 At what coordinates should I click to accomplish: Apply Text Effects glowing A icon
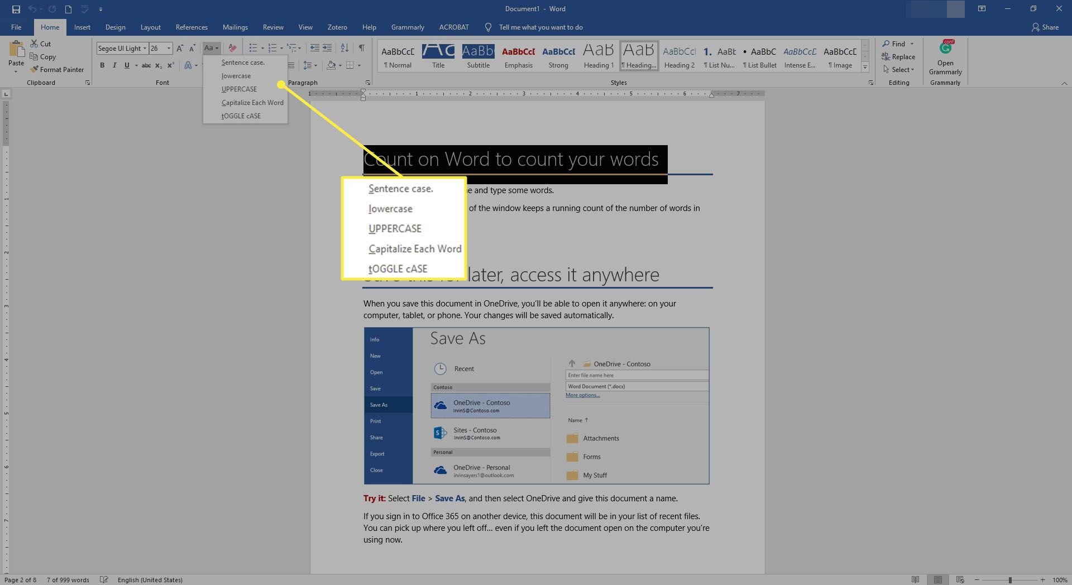[188, 65]
